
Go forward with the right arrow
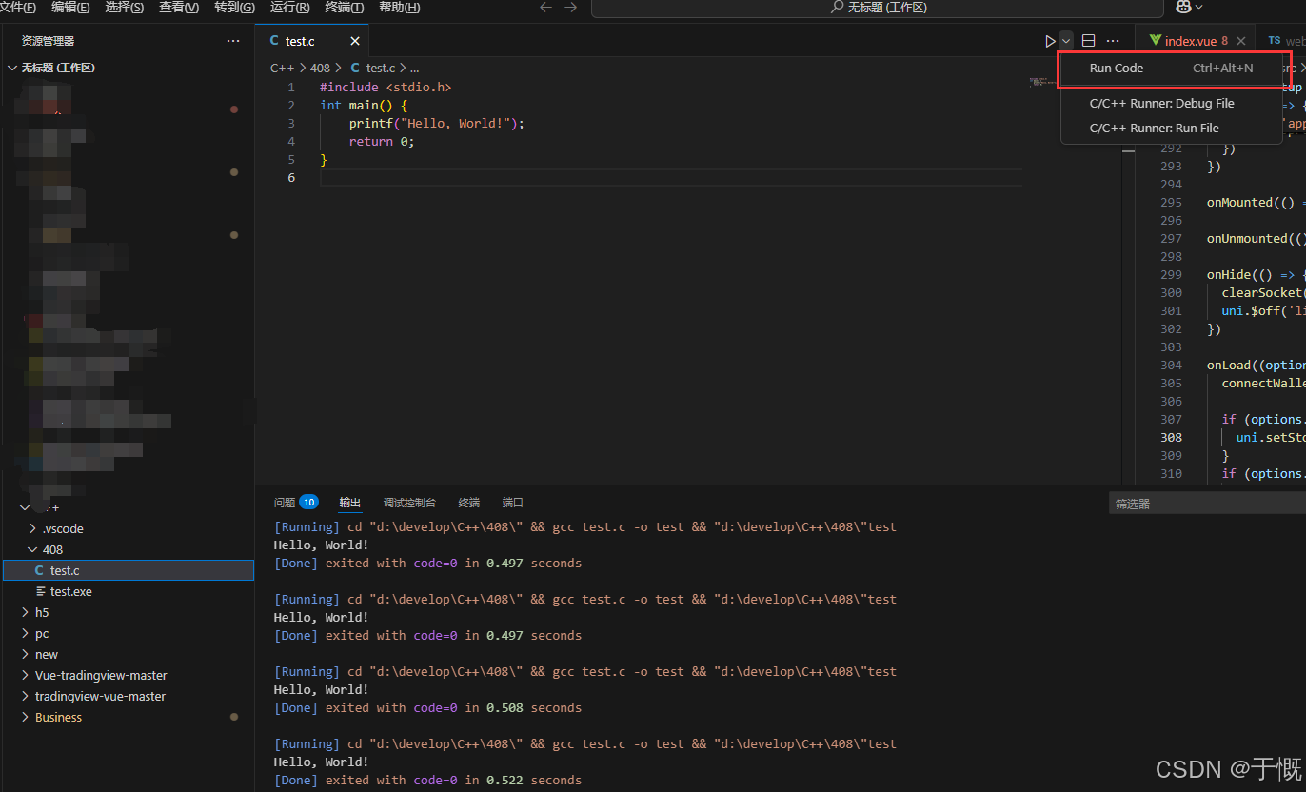tap(571, 8)
